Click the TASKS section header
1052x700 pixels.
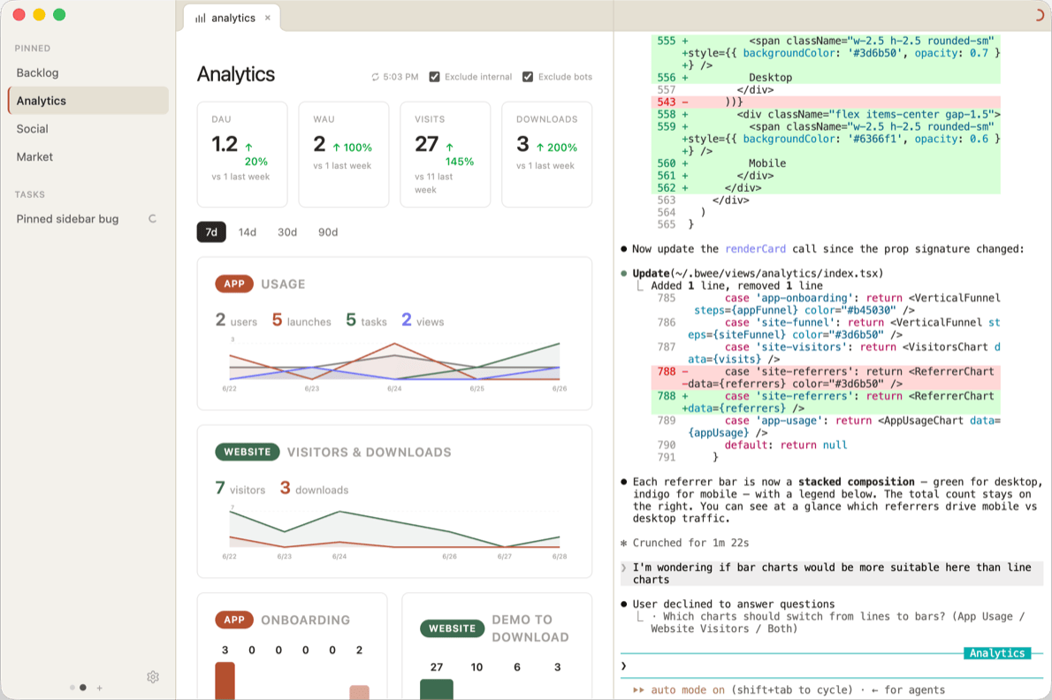click(29, 194)
